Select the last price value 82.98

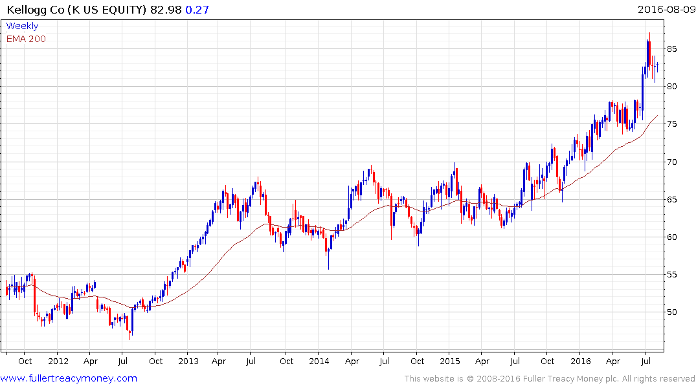pyautogui.click(x=166, y=10)
